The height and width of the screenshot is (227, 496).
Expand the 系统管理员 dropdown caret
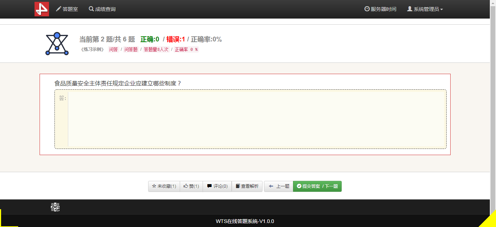coord(442,9)
